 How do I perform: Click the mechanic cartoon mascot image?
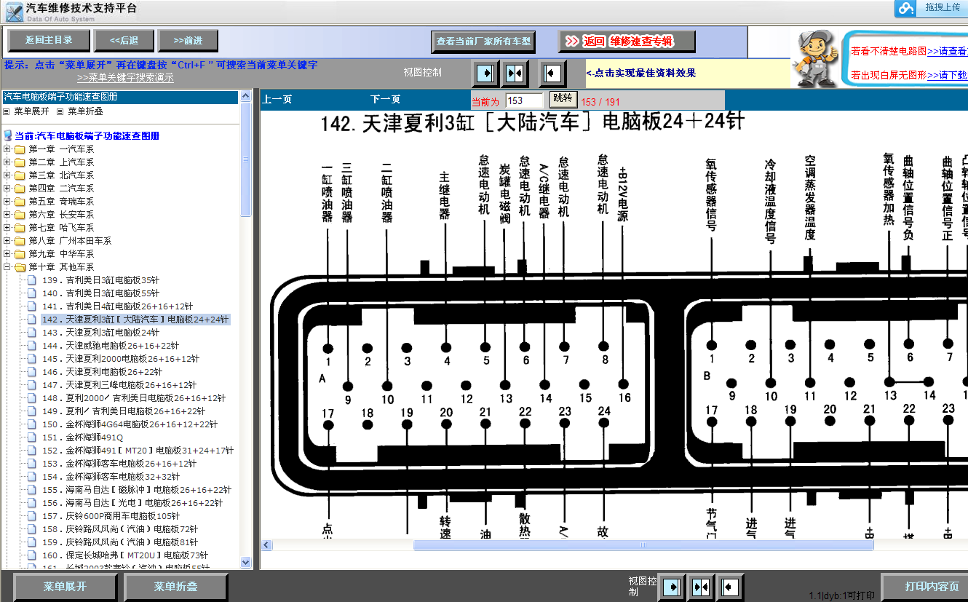click(814, 59)
